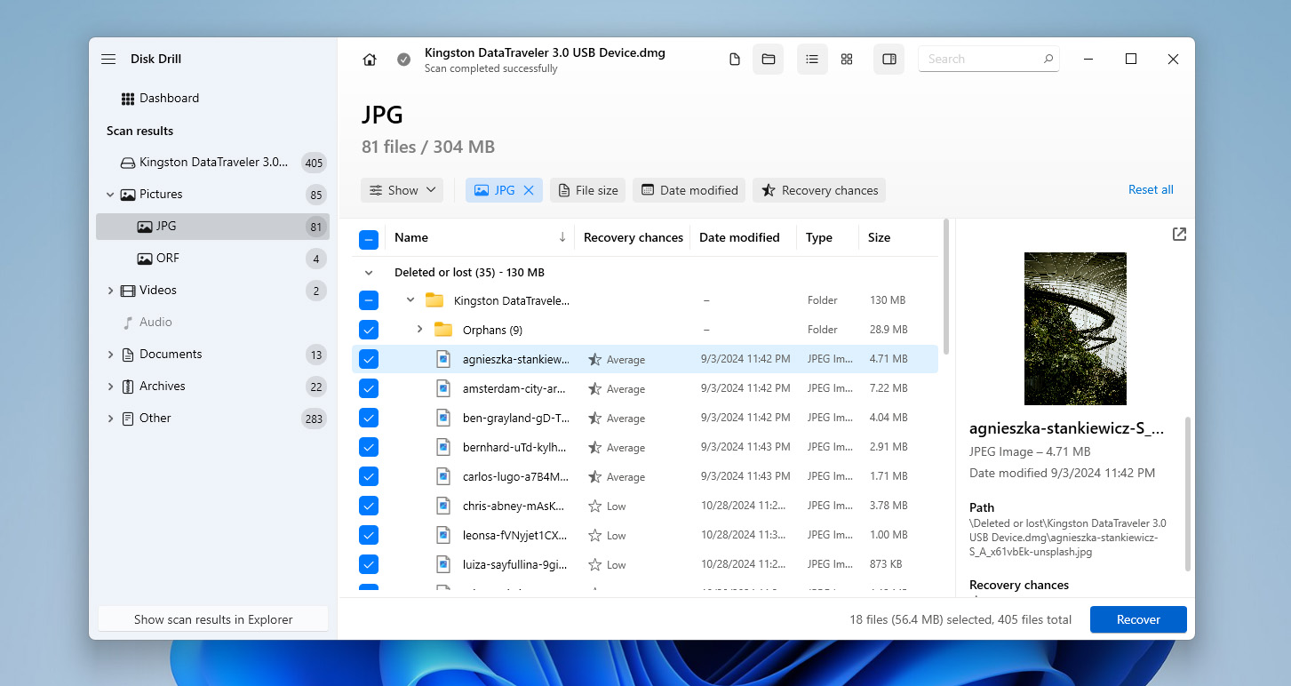Screen dimensions: 1291x686
Task: Click the Reset all link
Action: coord(1151,189)
